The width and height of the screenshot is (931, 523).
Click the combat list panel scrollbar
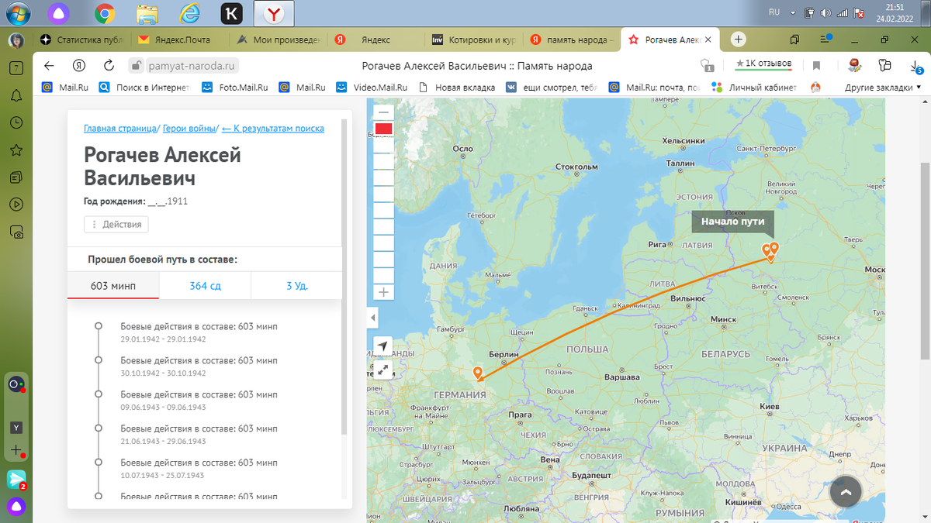tap(345, 277)
